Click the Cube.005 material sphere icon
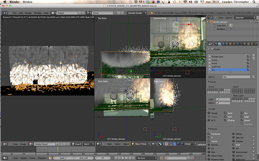 point(231,25)
